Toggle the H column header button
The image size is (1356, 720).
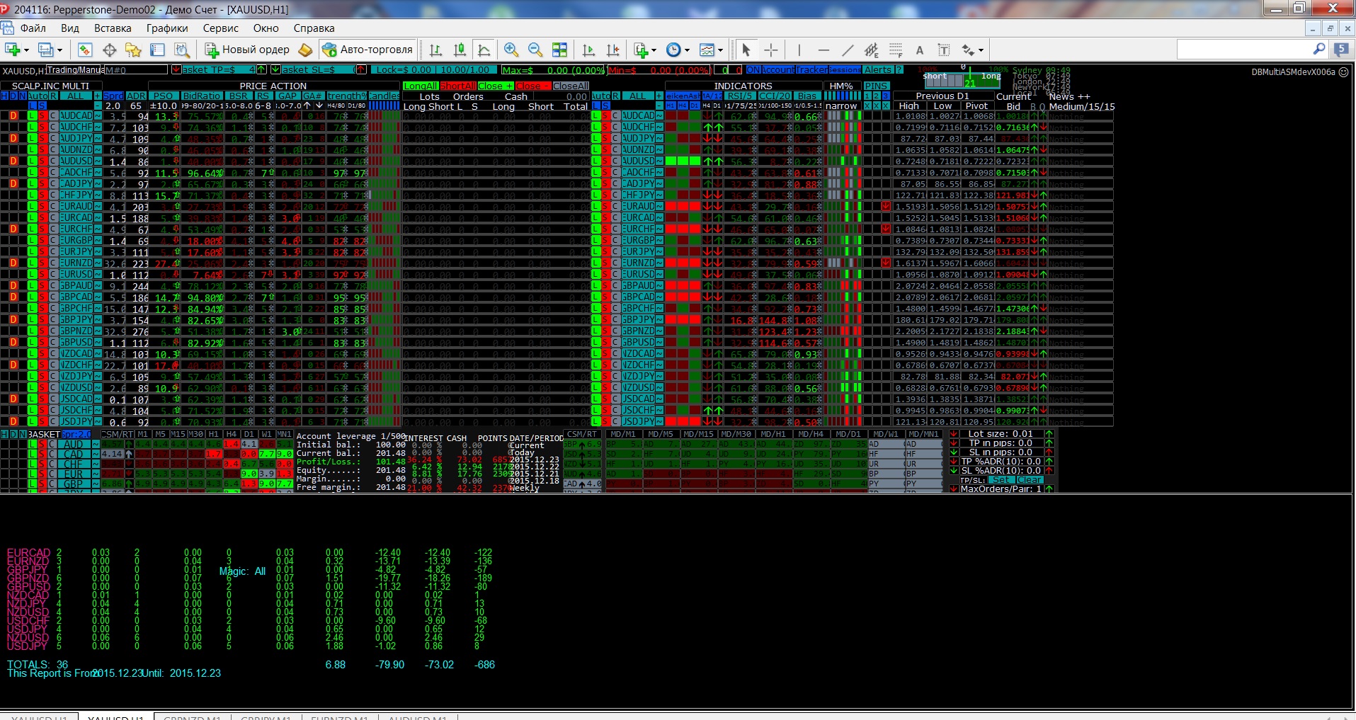(x=4, y=96)
